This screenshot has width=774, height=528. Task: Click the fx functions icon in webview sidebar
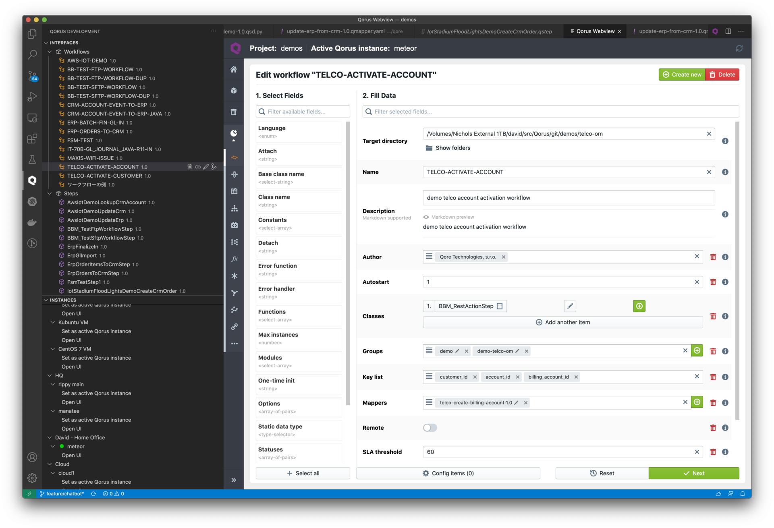tap(234, 259)
